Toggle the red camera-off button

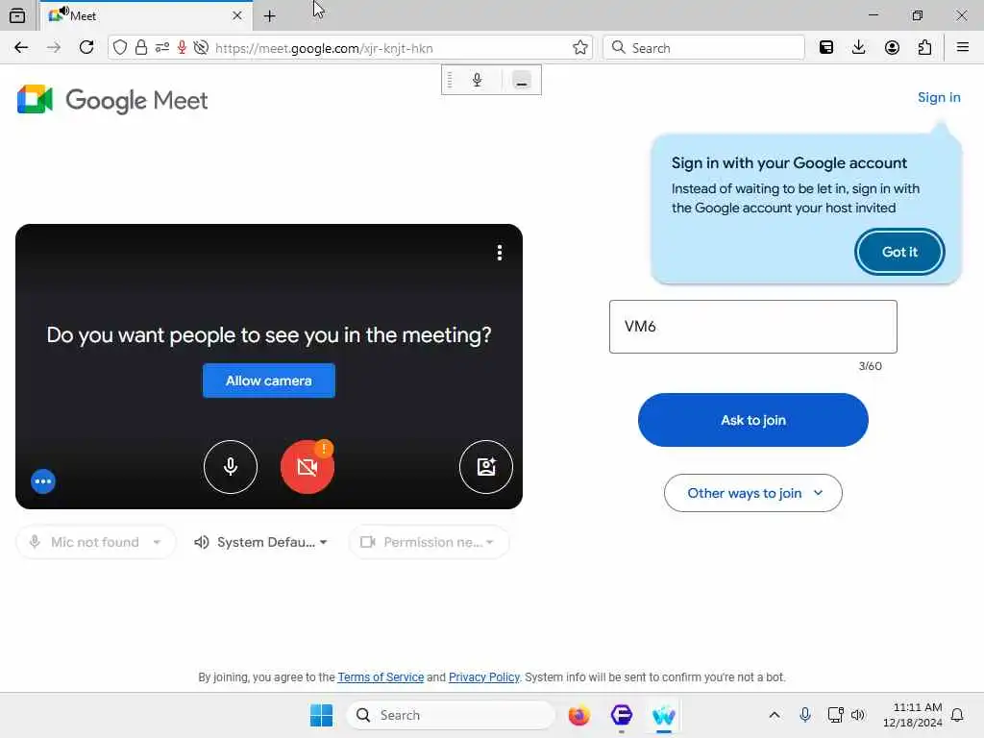coord(307,467)
